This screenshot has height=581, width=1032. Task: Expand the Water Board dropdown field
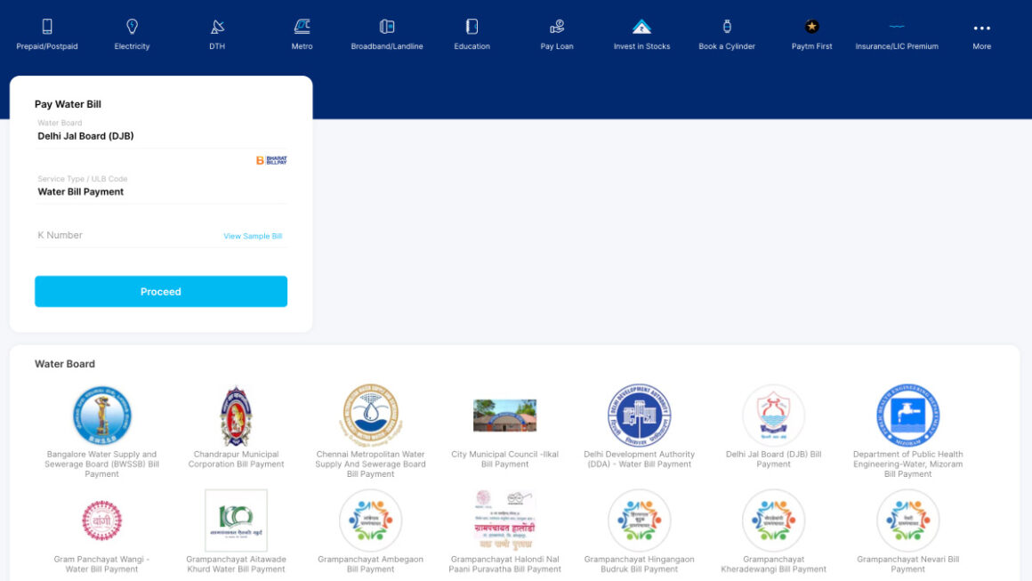160,136
